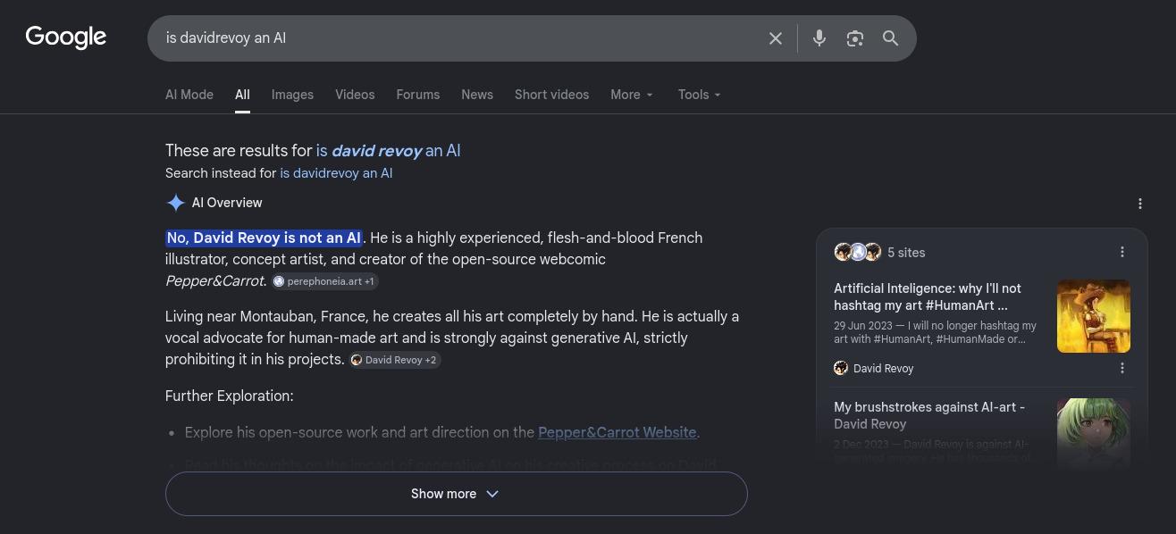Submit search with magnifier icon
1176x534 pixels.
(x=891, y=38)
